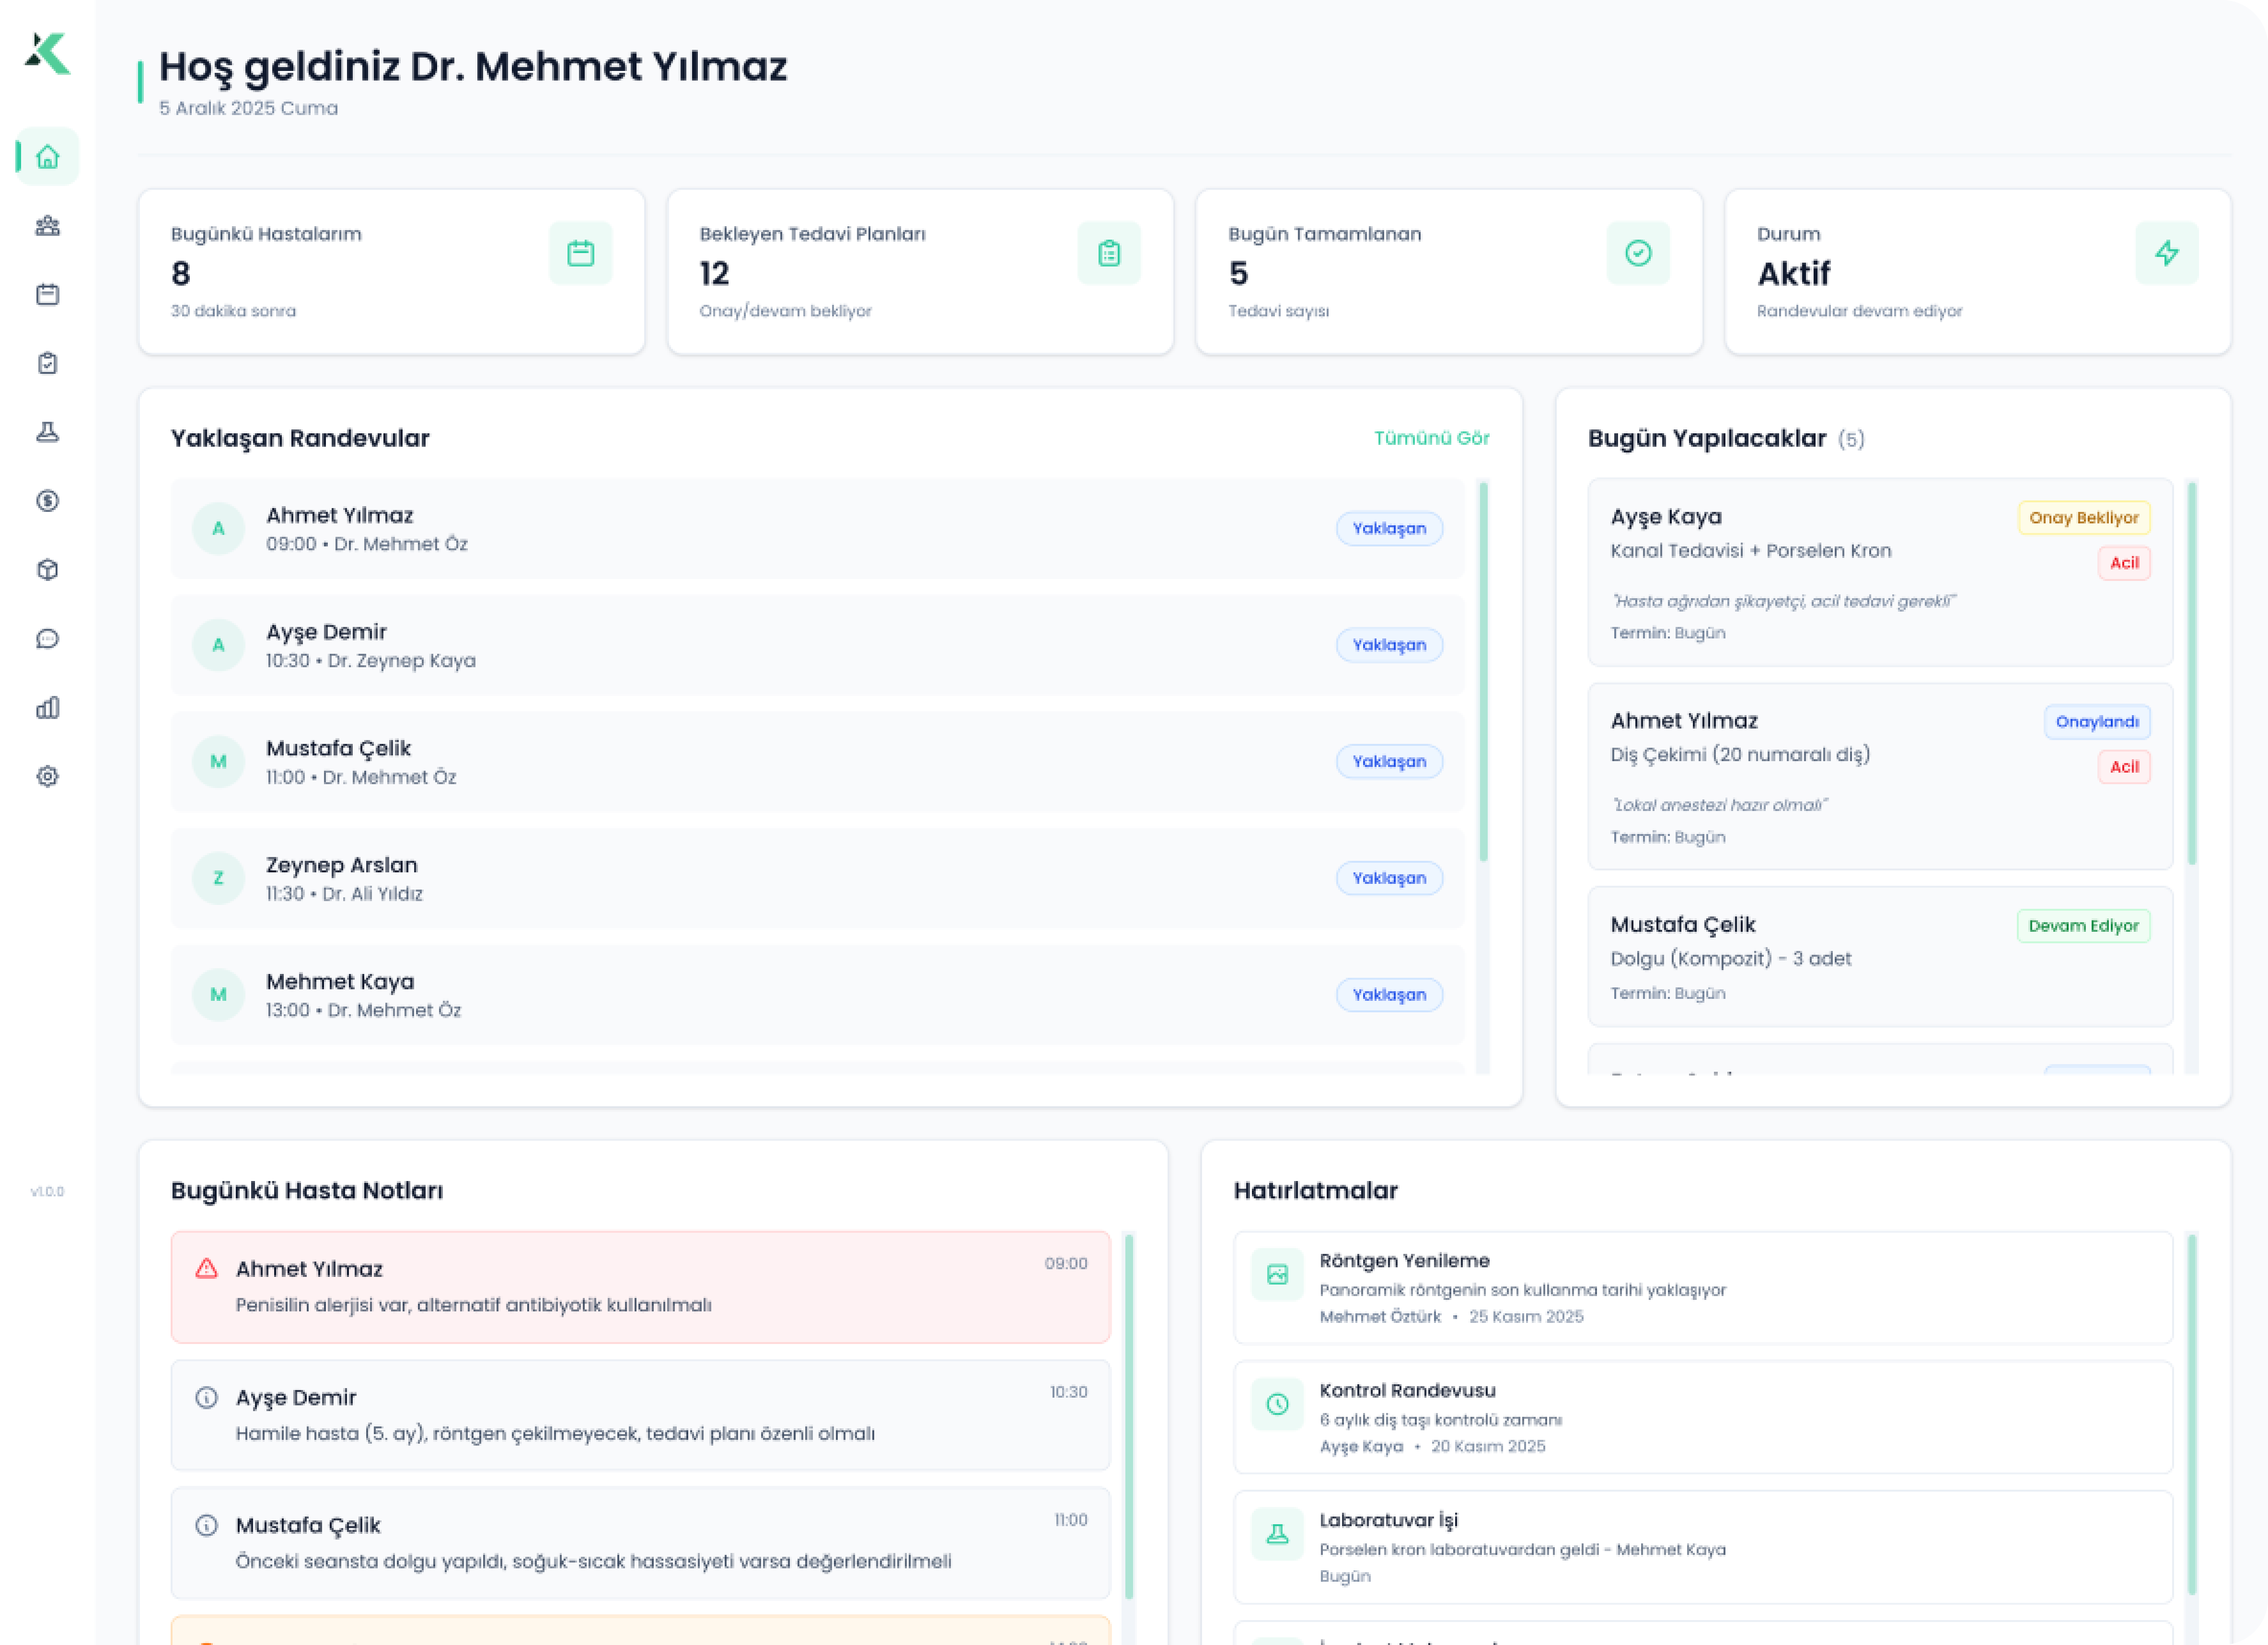Open the settings gear sidebar icon
This screenshot has width=2268, height=1645.
pos(47,777)
